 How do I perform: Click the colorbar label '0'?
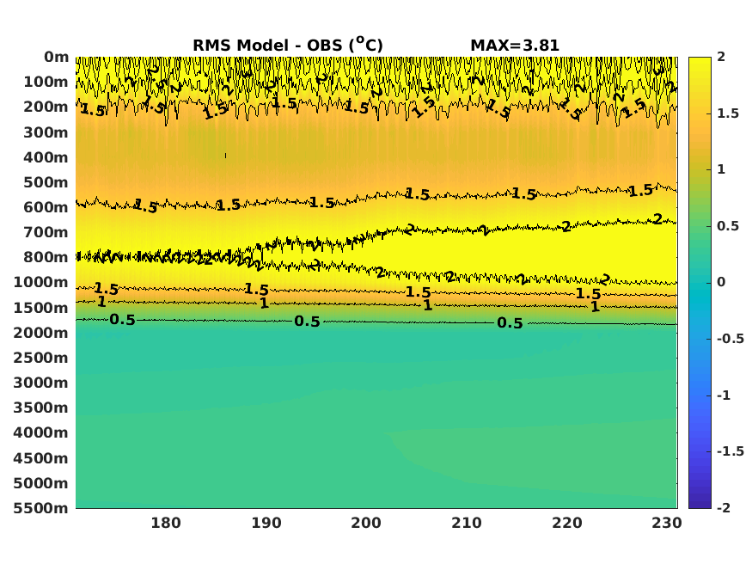721,282
